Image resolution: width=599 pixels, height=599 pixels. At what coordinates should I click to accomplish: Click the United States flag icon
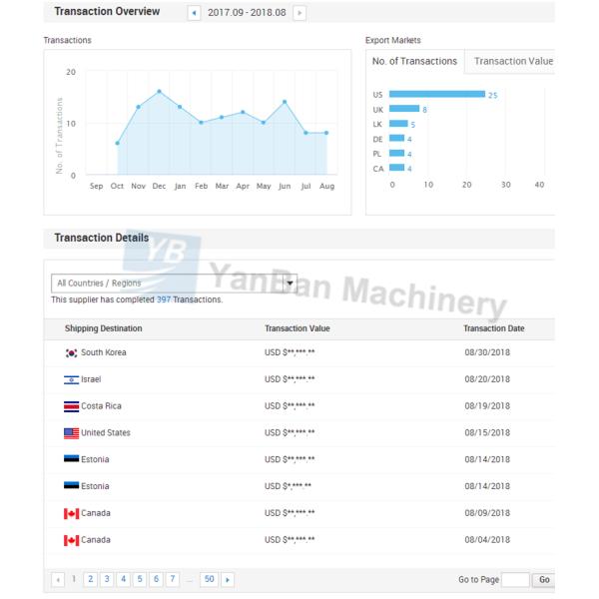point(71,433)
